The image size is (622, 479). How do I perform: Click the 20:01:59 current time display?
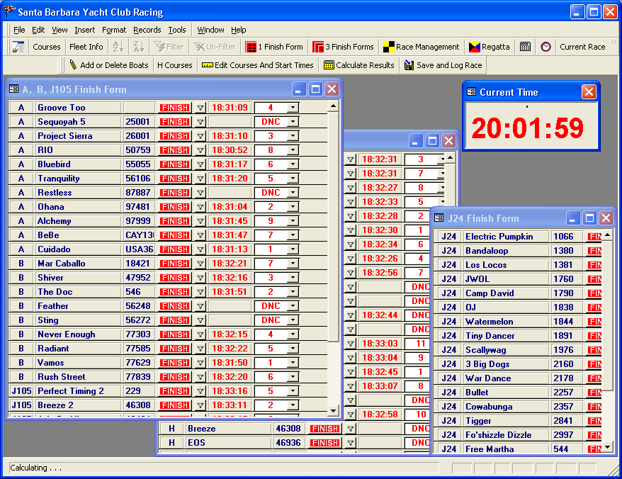pyautogui.click(x=528, y=128)
